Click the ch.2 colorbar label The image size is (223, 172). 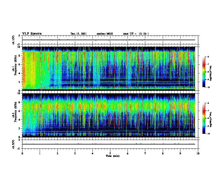211,120
